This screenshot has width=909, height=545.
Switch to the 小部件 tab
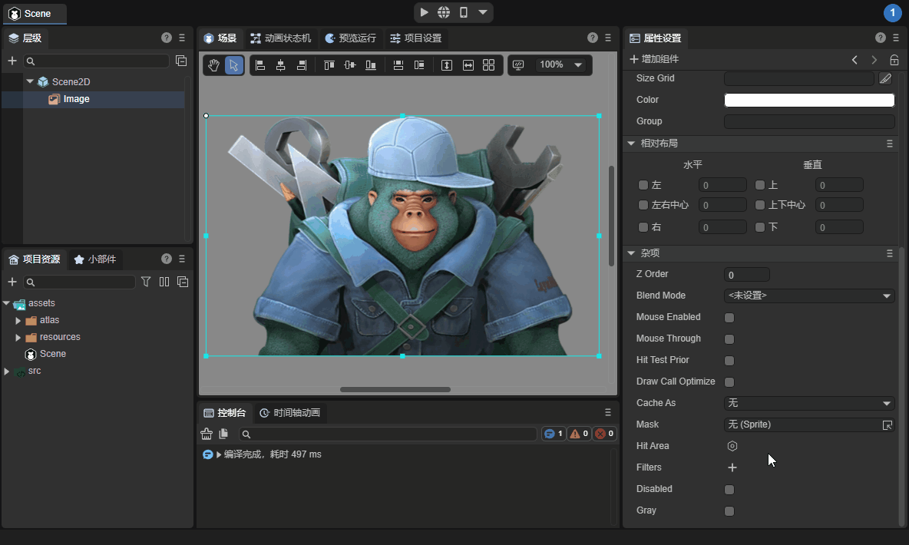pyautogui.click(x=95, y=259)
